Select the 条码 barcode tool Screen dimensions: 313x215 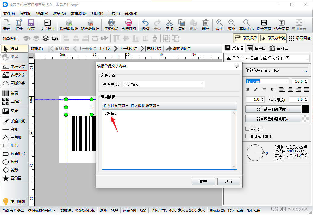(10, 93)
